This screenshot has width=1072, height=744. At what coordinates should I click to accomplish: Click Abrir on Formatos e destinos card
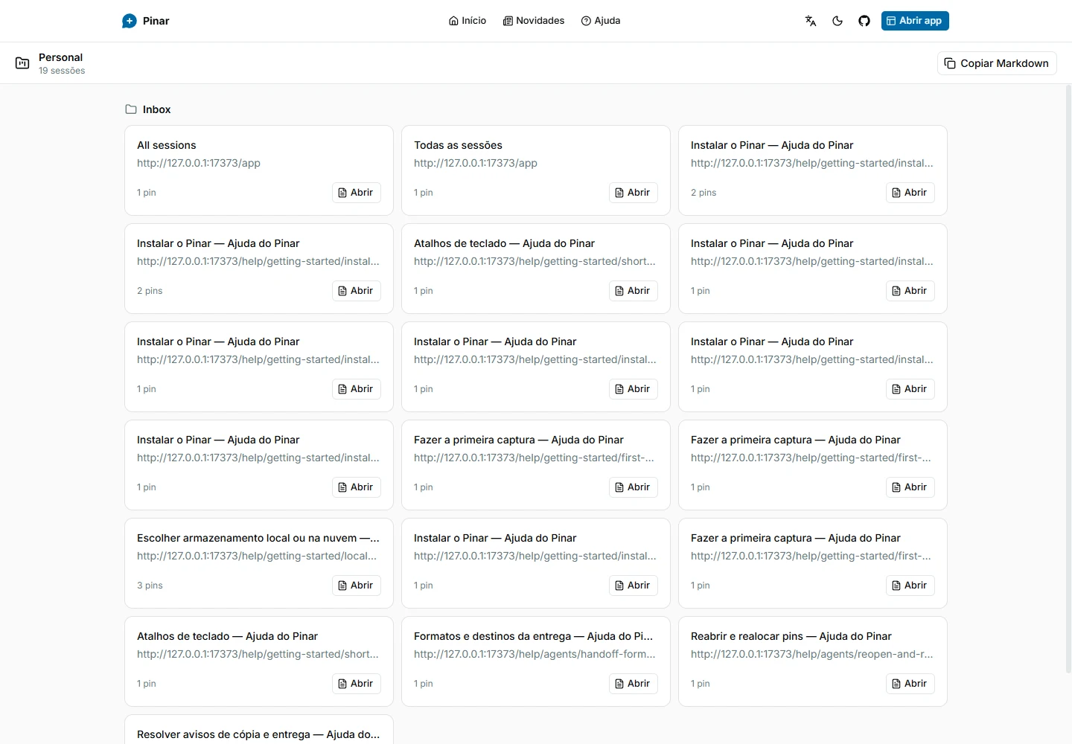(634, 684)
